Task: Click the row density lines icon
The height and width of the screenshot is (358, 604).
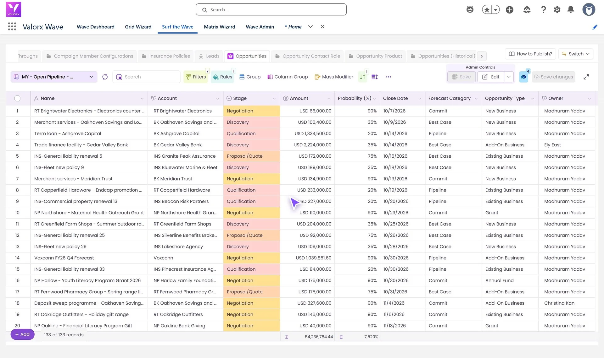Action: (x=375, y=77)
